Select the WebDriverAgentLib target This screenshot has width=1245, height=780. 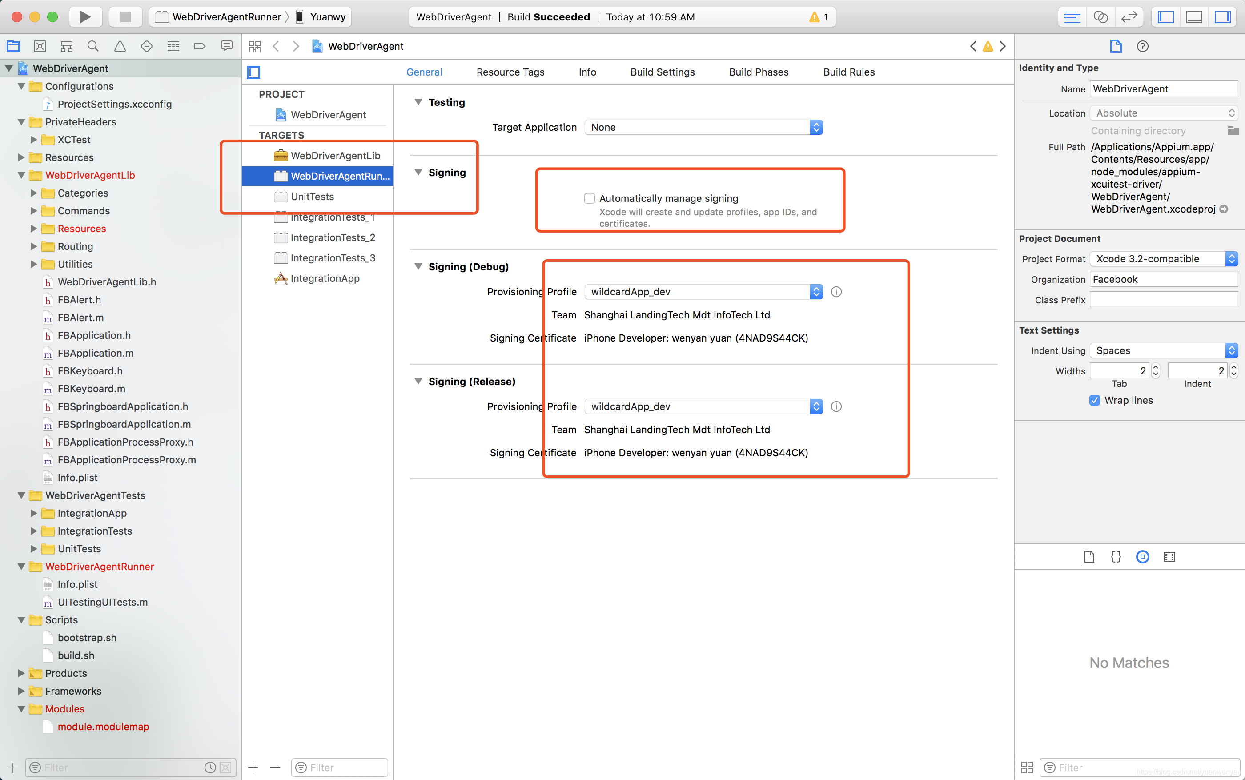(x=335, y=156)
